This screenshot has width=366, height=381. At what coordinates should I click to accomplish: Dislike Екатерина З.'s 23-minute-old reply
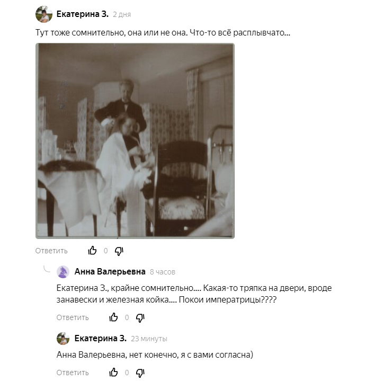click(x=140, y=373)
